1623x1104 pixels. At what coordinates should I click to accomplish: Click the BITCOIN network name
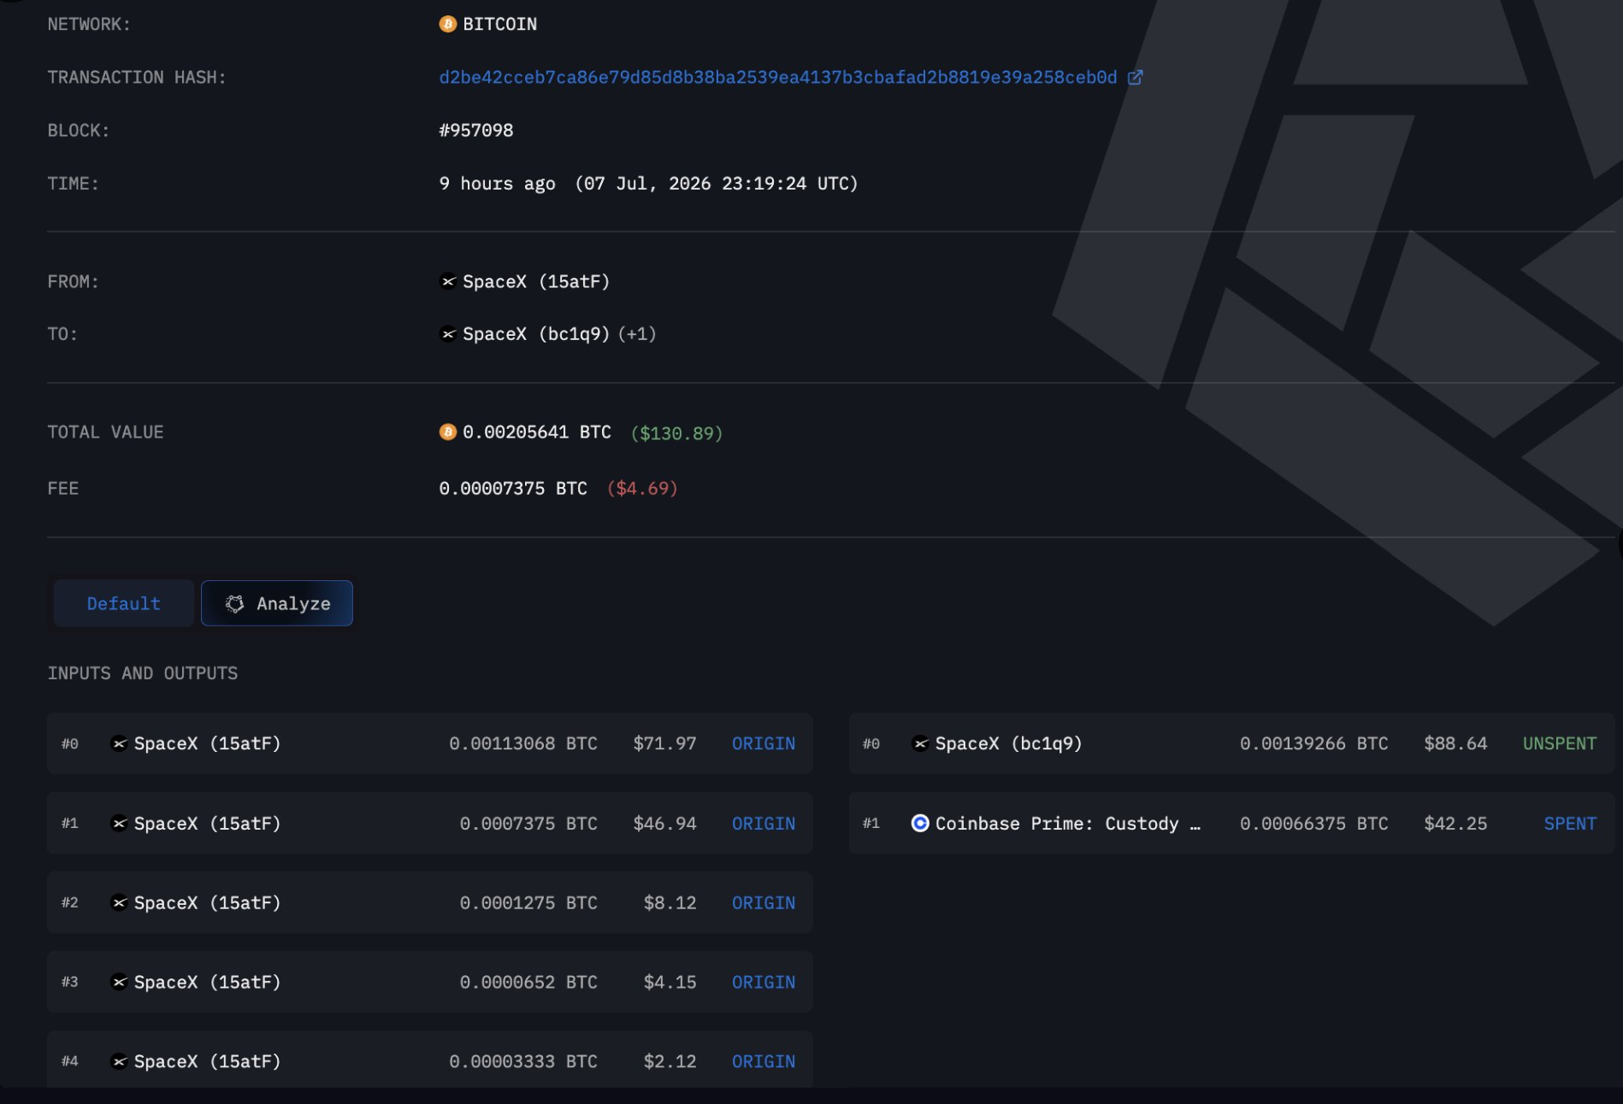pyautogui.click(x=499, y=24)
